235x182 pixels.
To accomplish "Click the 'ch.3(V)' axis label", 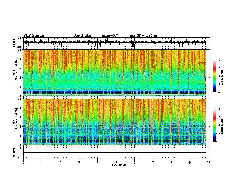I will click(14, 153).
